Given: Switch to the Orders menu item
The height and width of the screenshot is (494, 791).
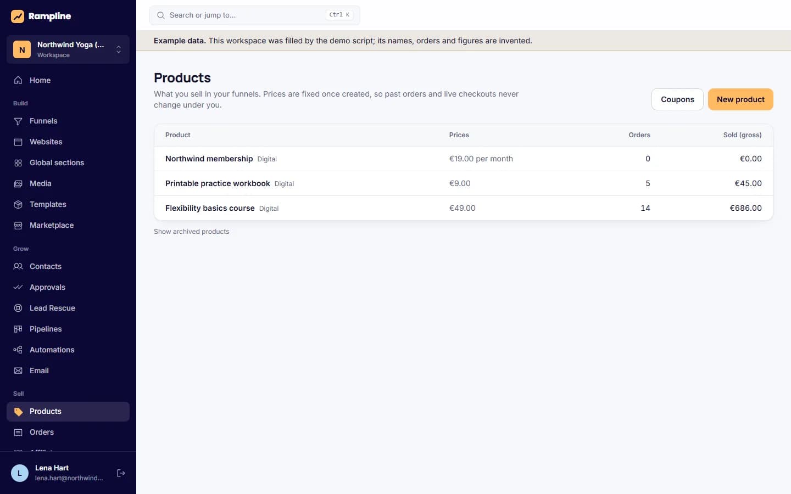Looking at the screenshot, I should coord(68,433).
